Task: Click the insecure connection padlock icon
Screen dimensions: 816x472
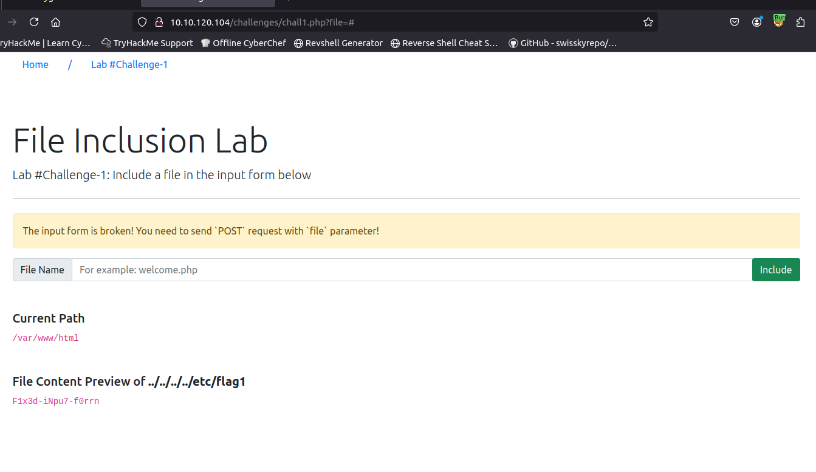Action: point(159,22)
